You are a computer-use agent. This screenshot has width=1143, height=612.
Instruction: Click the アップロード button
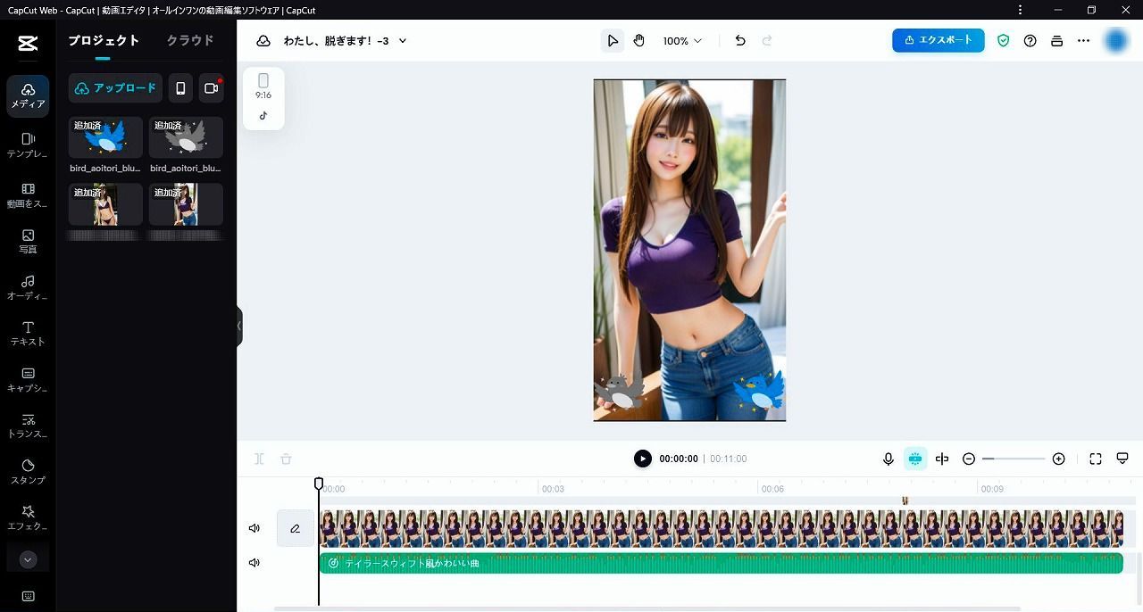(x=115, y=88)
